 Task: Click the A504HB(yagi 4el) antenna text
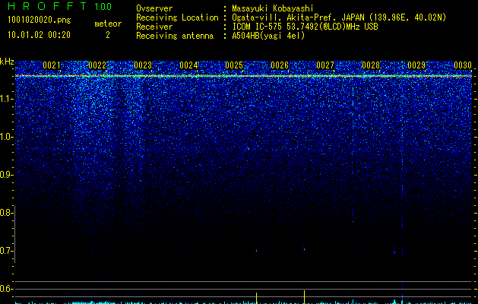point(268,36)
